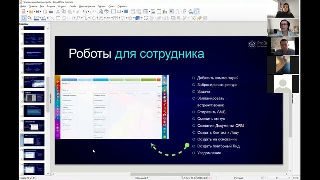Toggle the Display Grid button
320x180 pixels.
tap(113, 12)
